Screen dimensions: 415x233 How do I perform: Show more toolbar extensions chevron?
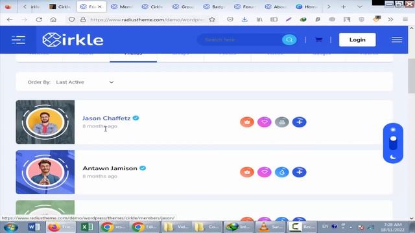click(x=390, y=19)
